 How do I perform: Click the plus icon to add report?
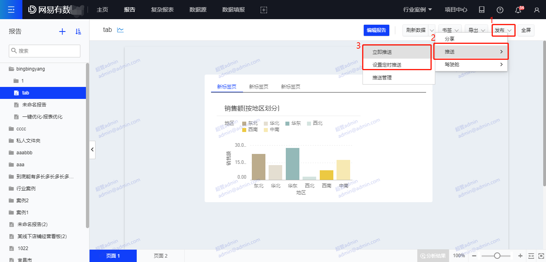(62, 32)
